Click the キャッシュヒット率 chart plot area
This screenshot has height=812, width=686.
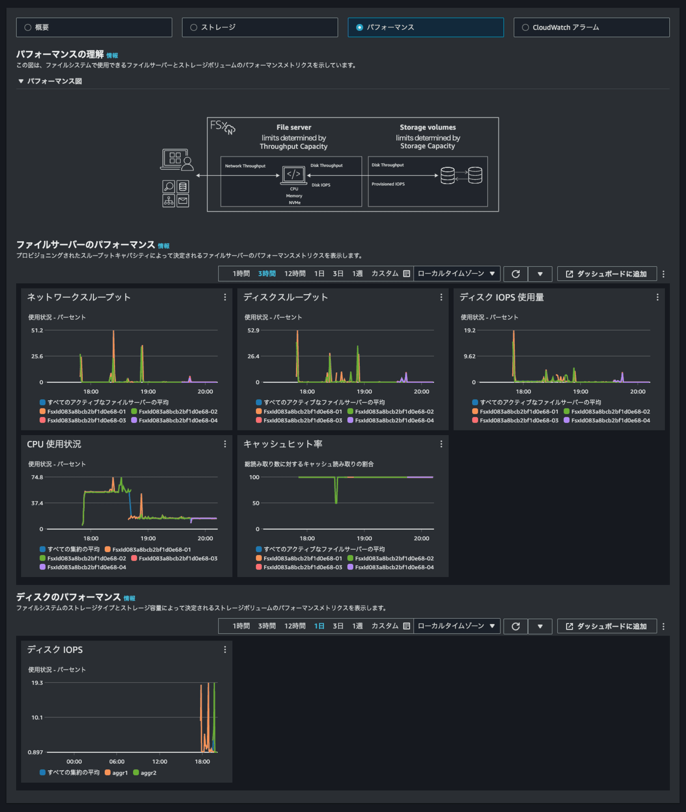coord(348,503)
